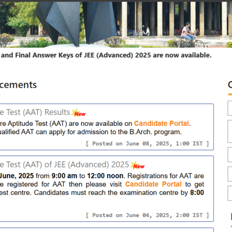Click the cyclist in the campus banner photo
Image resolution: width=232 pixels, height=232 pixels.
coord(191,35)
